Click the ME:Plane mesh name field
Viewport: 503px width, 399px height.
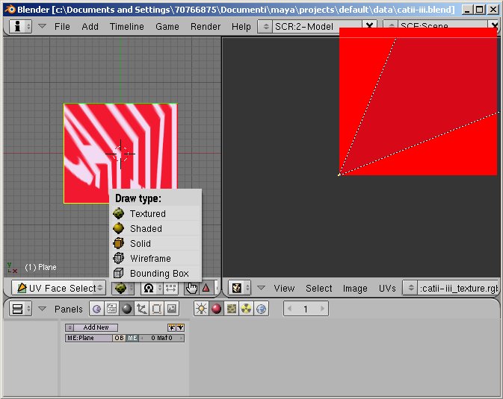88,338
